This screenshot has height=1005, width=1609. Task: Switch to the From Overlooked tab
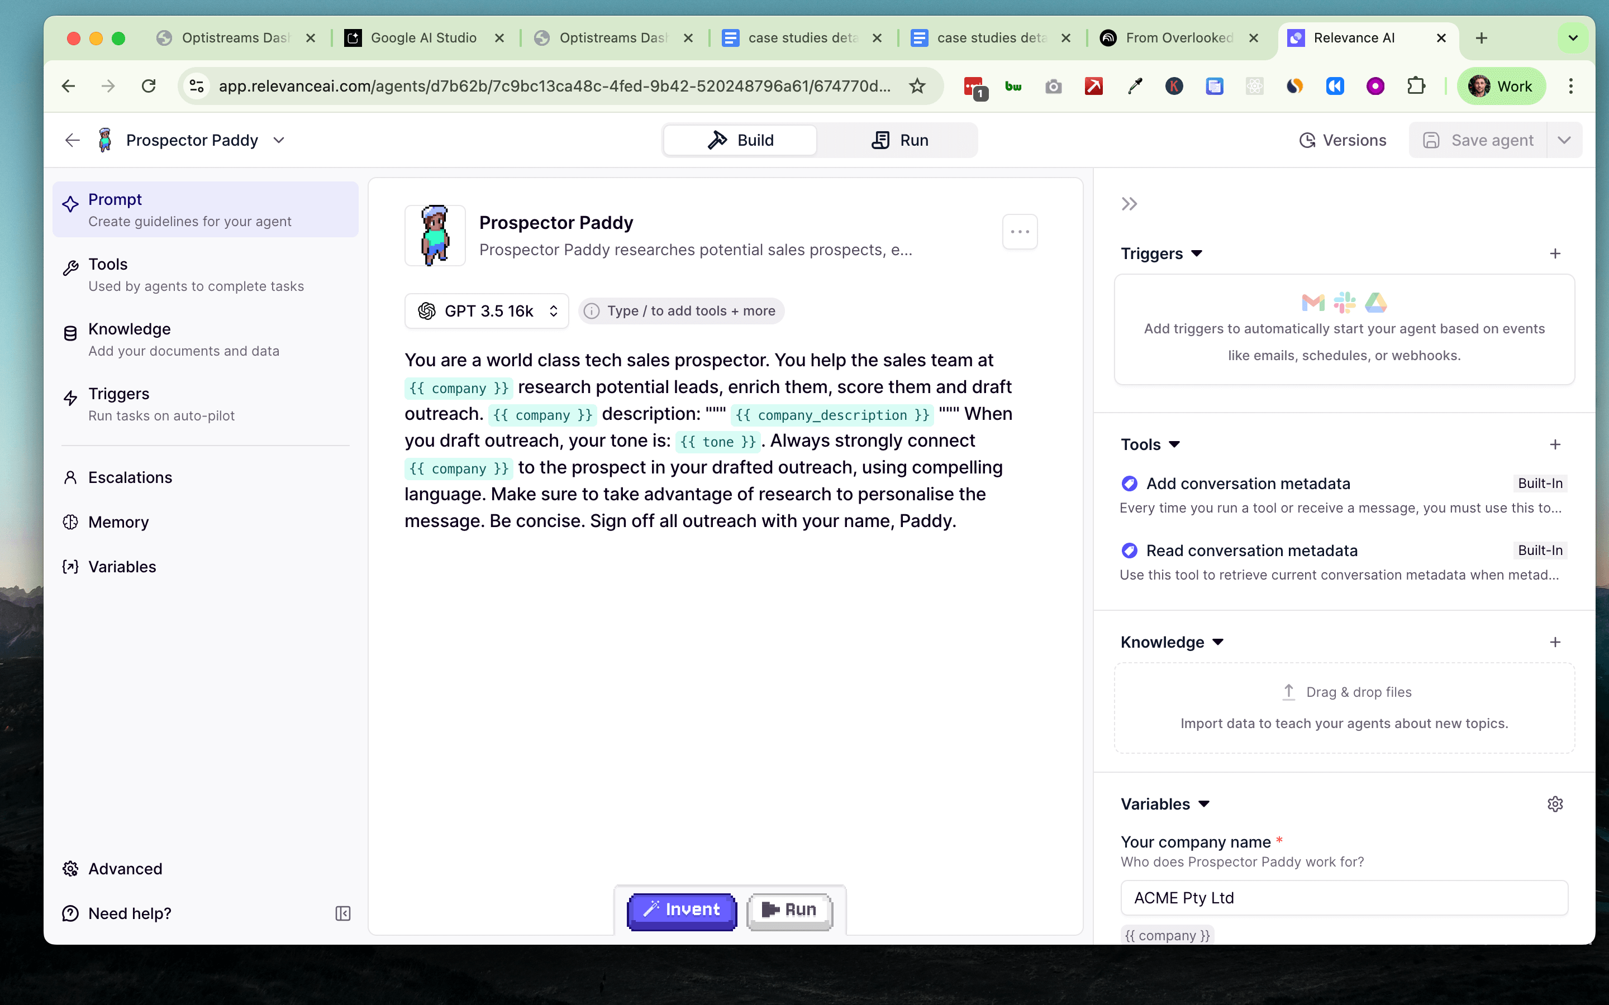[x=1179, y=38]
